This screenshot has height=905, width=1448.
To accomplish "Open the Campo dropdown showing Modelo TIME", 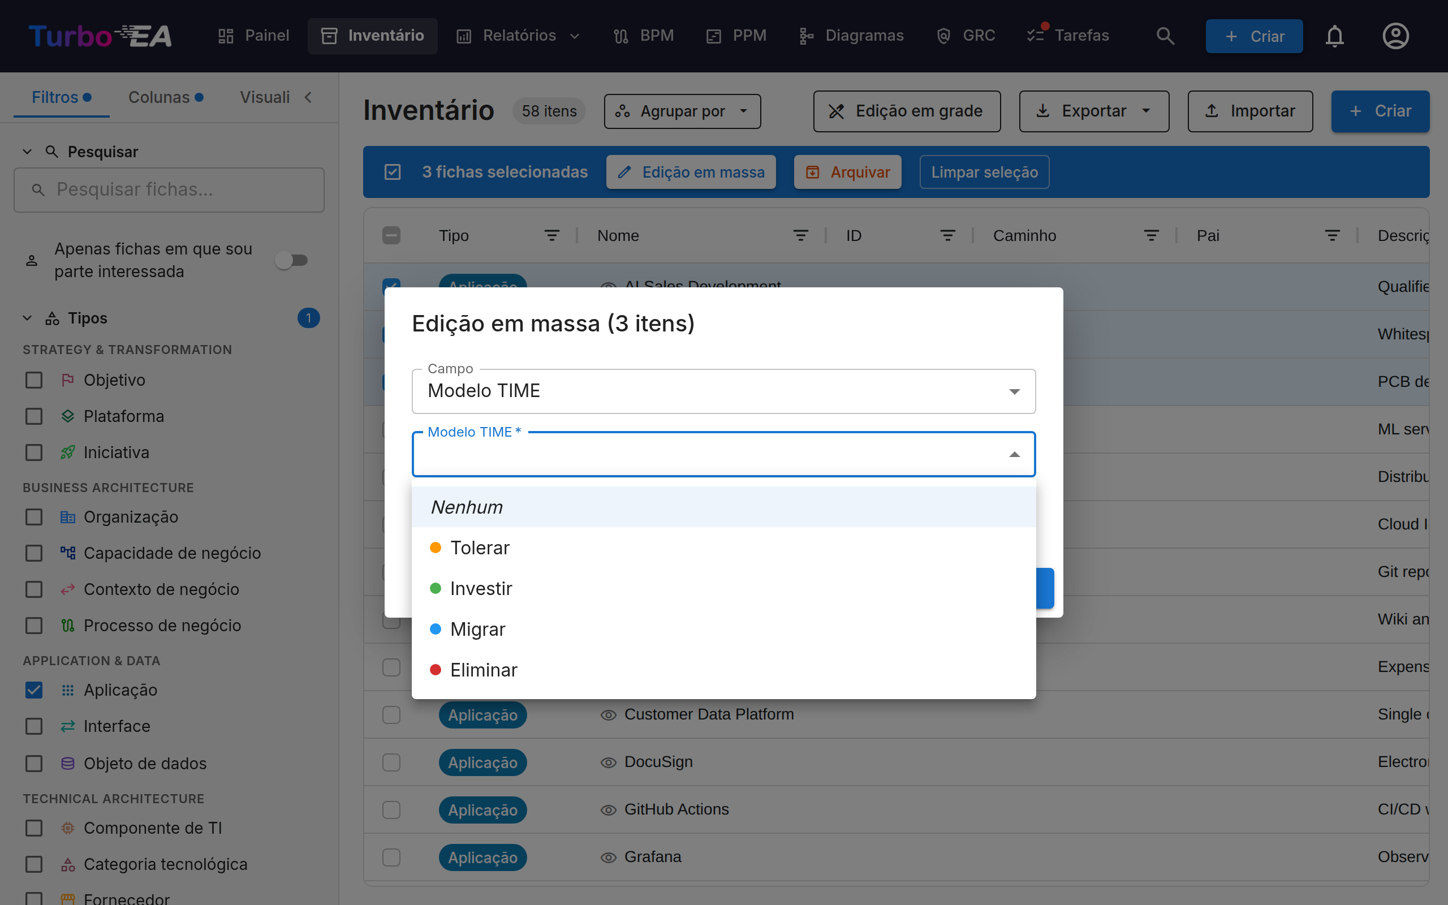I will [723, 391].
